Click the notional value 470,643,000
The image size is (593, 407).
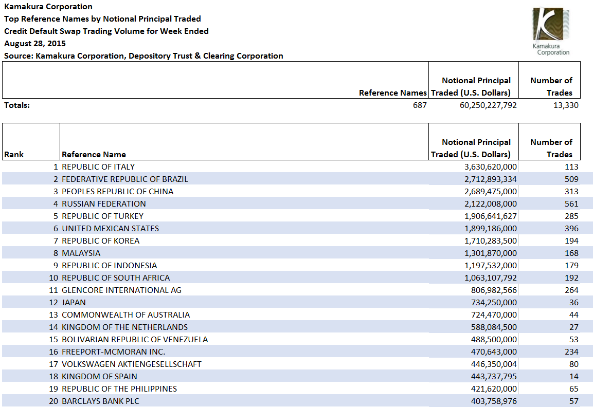coord(494,352)
